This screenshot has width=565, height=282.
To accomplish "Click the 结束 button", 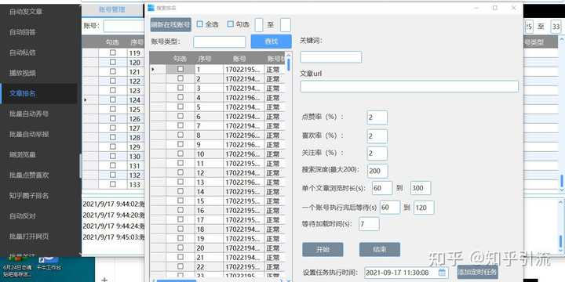I will tap(380, 250).
